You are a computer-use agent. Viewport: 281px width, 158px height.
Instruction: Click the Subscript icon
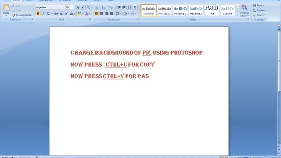tap(61, 14)
